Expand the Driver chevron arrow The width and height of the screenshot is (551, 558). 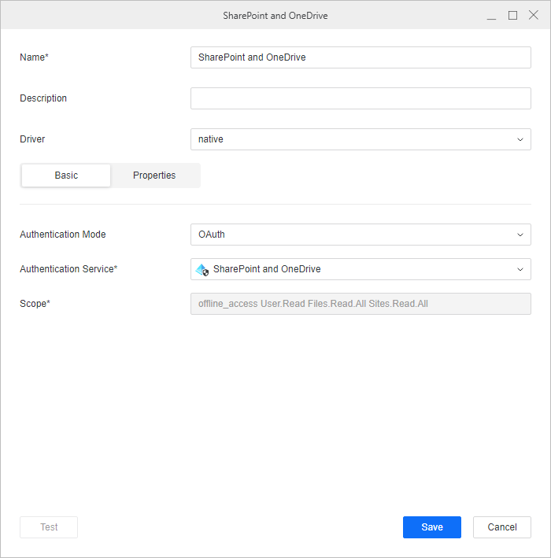(520, 139)
